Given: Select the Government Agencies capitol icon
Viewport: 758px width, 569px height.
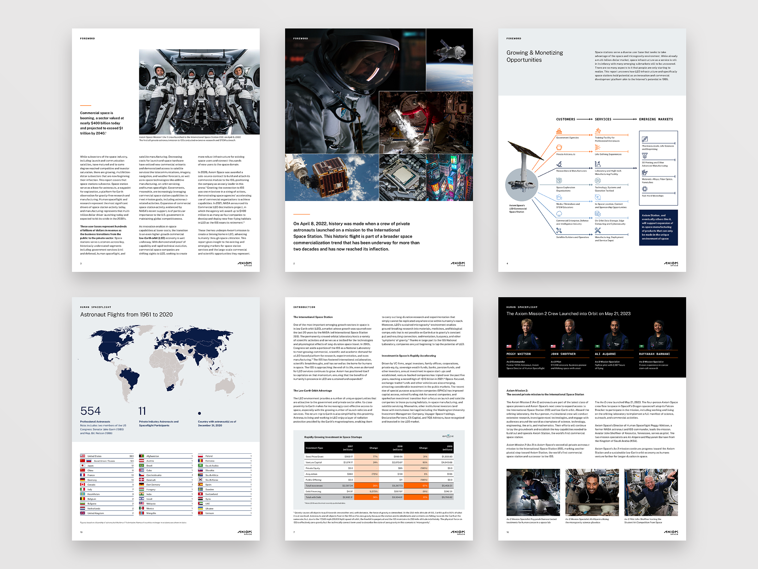Looking at the screenshot, I should (559, 132).
